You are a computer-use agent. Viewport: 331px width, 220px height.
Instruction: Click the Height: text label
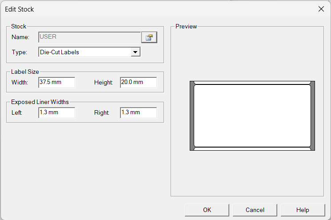[104, 82]
